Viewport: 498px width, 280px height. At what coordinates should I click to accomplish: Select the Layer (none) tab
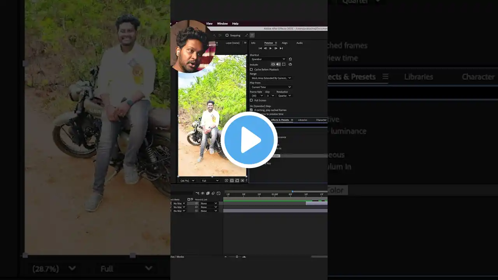[233, 43]
